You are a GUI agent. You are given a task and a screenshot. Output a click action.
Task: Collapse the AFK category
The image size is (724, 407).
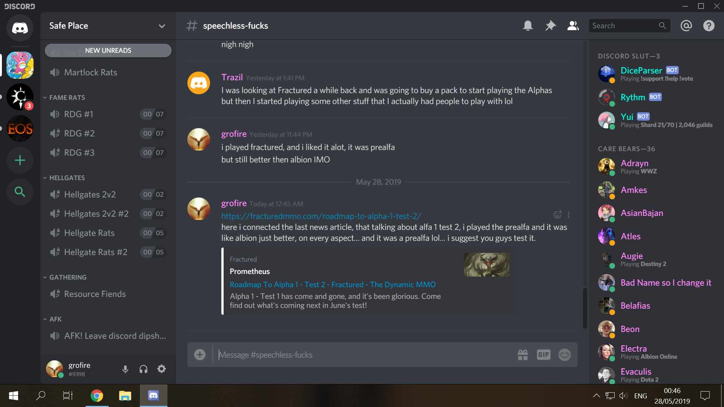(52, 319)
